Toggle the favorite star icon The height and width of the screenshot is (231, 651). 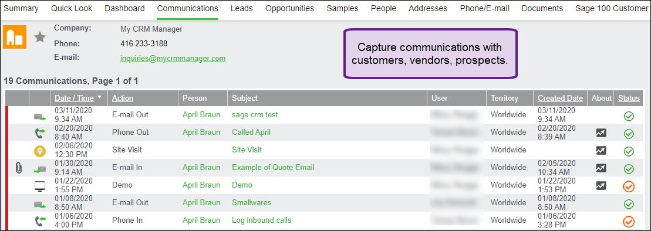point(40,38)
